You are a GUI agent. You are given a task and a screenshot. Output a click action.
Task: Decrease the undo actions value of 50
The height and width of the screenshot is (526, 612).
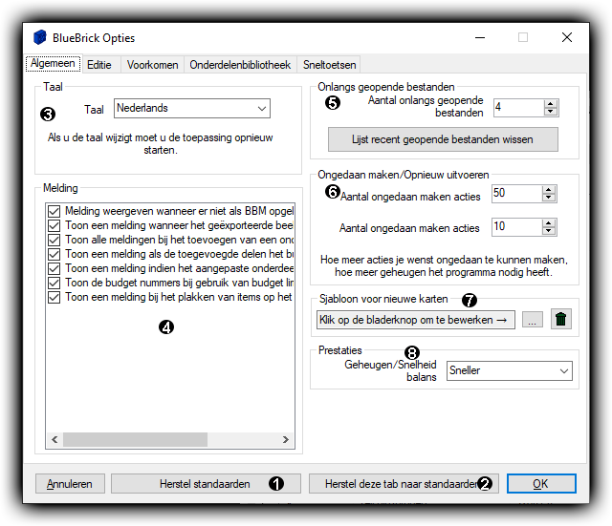(x=548, y=198)
